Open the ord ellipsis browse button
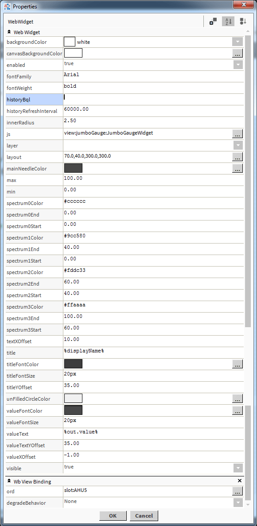The width and height of the screenshot is (257, 526). click(x=238, y=491)
